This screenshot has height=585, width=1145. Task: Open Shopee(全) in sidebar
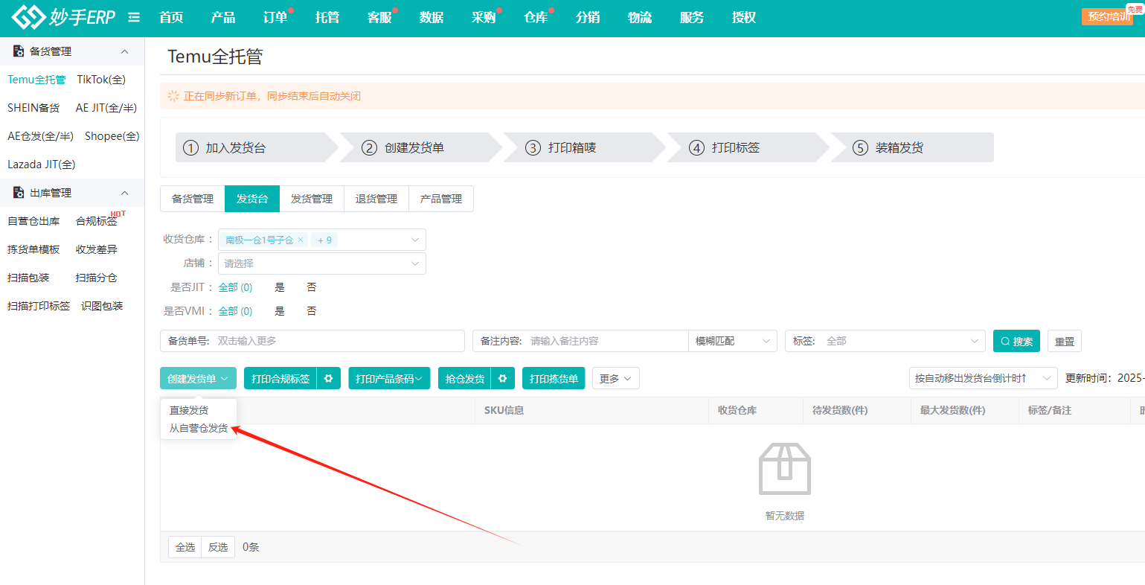112,136
